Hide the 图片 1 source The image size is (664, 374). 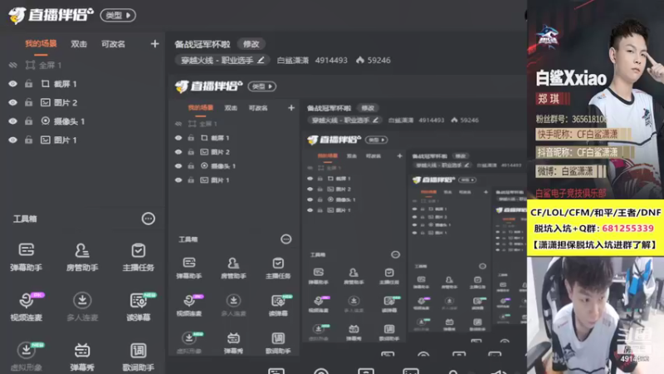[x=12, y=140]
